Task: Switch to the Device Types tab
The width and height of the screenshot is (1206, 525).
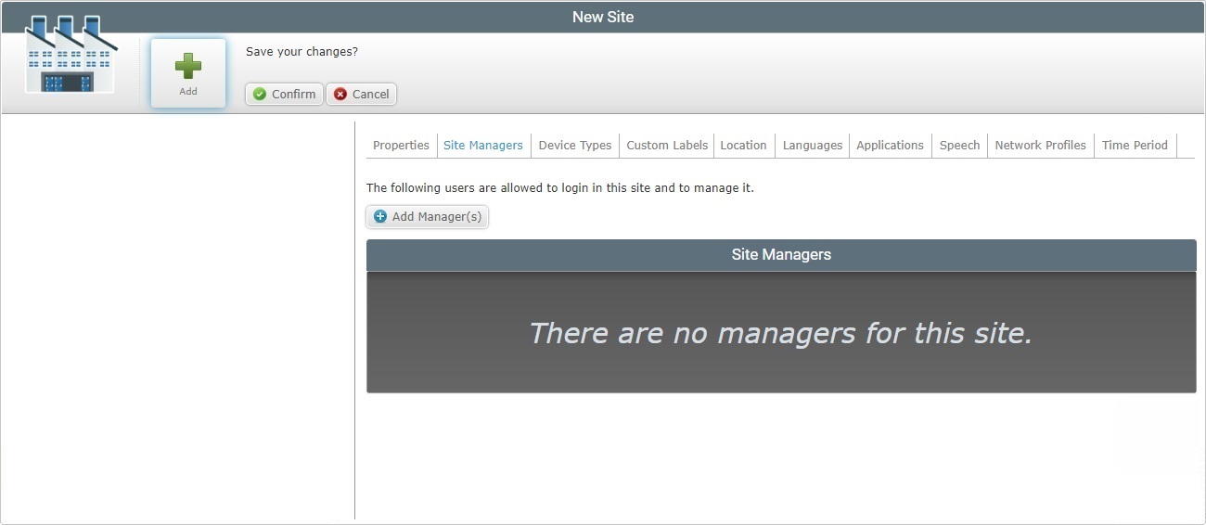Action: click(575, 146)
